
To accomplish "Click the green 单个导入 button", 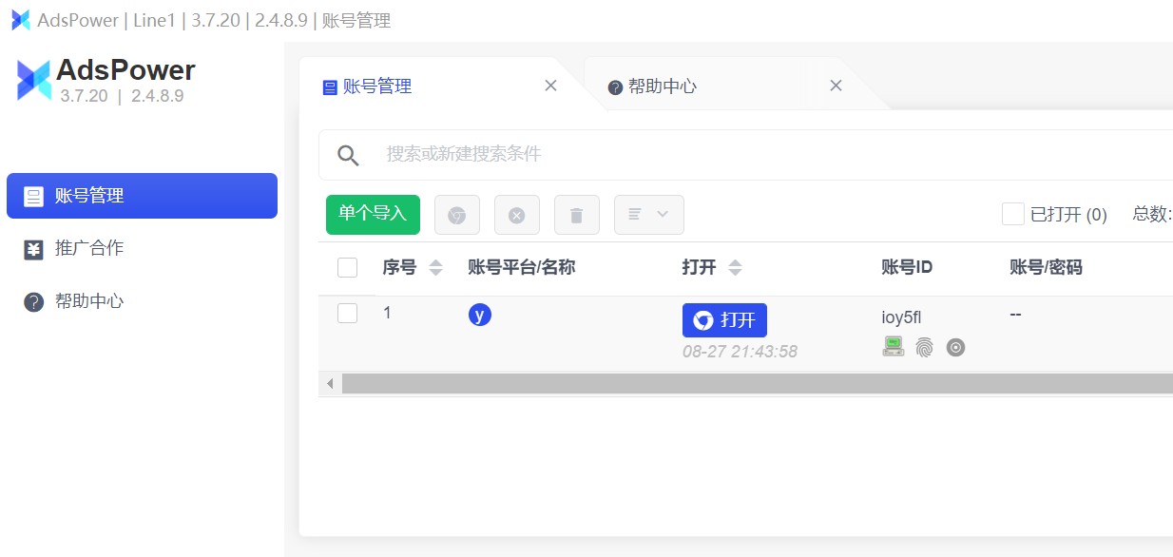I will coord(373,215).
